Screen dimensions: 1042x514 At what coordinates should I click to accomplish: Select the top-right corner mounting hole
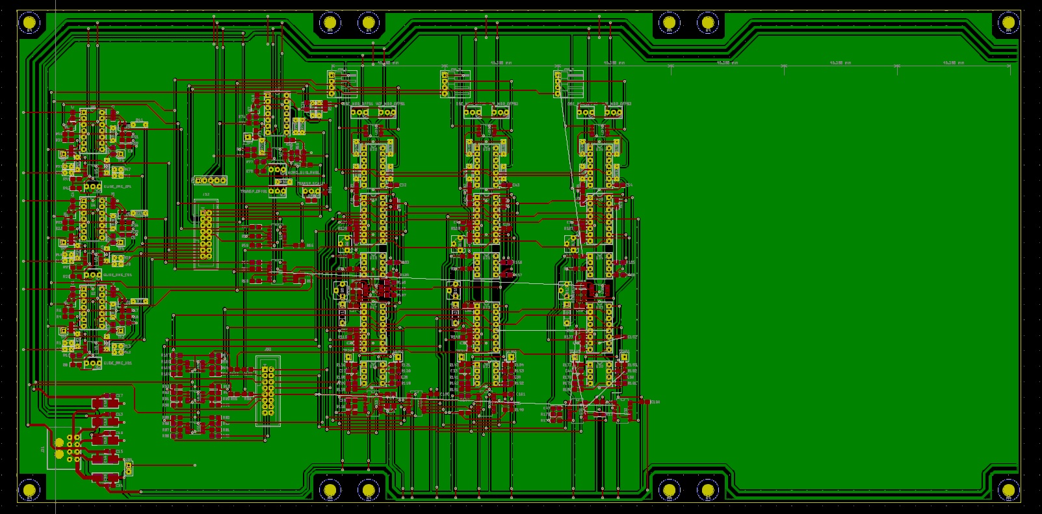pyautogui.click(x=1008, y=23)
